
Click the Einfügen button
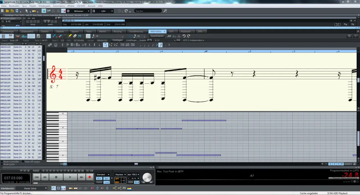pyautogui.click(x=118, y=40)
